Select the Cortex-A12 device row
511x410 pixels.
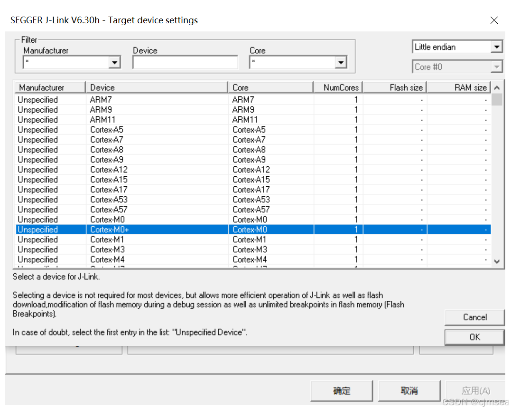[x=253, y=170]
